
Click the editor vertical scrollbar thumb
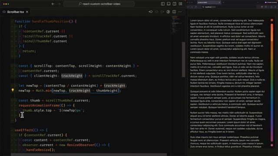coord(183,59)
